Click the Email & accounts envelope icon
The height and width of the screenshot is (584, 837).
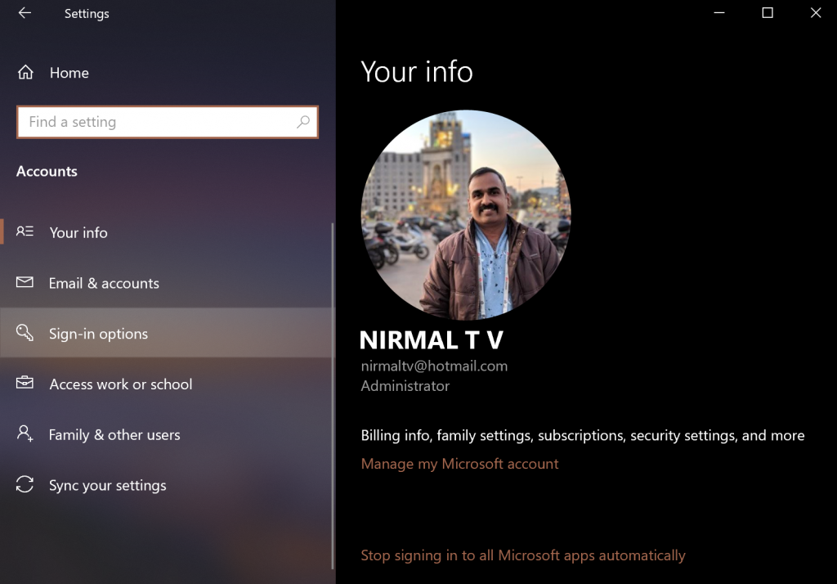[x=25, y=282]
